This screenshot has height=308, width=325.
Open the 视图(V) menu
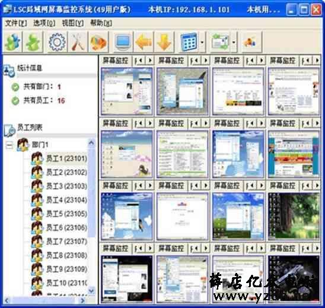73,23
